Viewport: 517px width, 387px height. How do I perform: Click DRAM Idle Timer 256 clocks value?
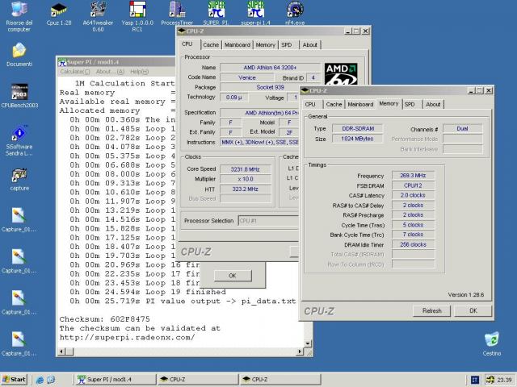pos(413,244)
